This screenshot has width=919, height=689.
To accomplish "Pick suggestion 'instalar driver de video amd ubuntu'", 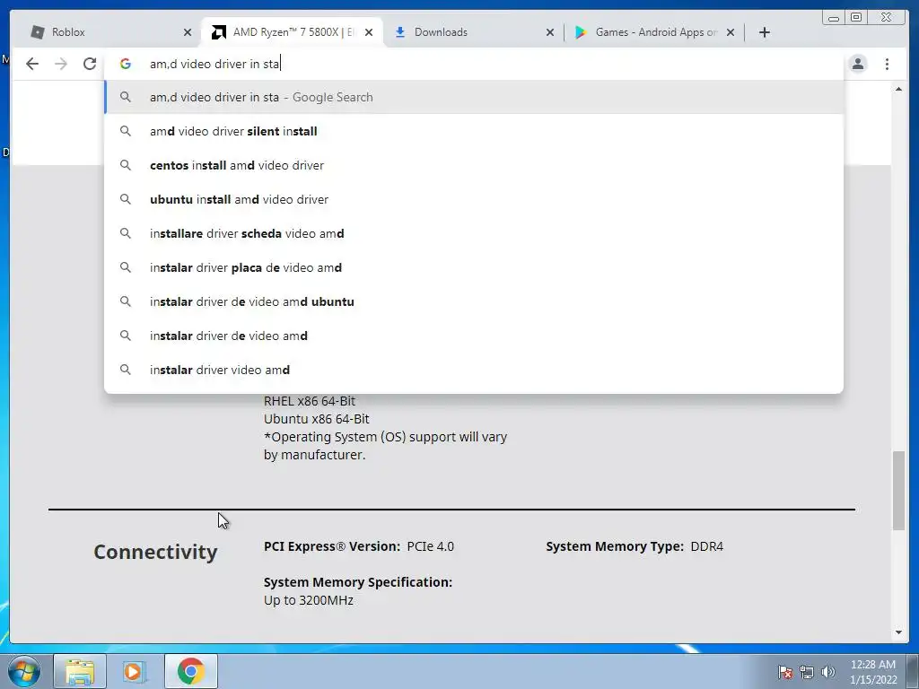I will click(474, 301).
